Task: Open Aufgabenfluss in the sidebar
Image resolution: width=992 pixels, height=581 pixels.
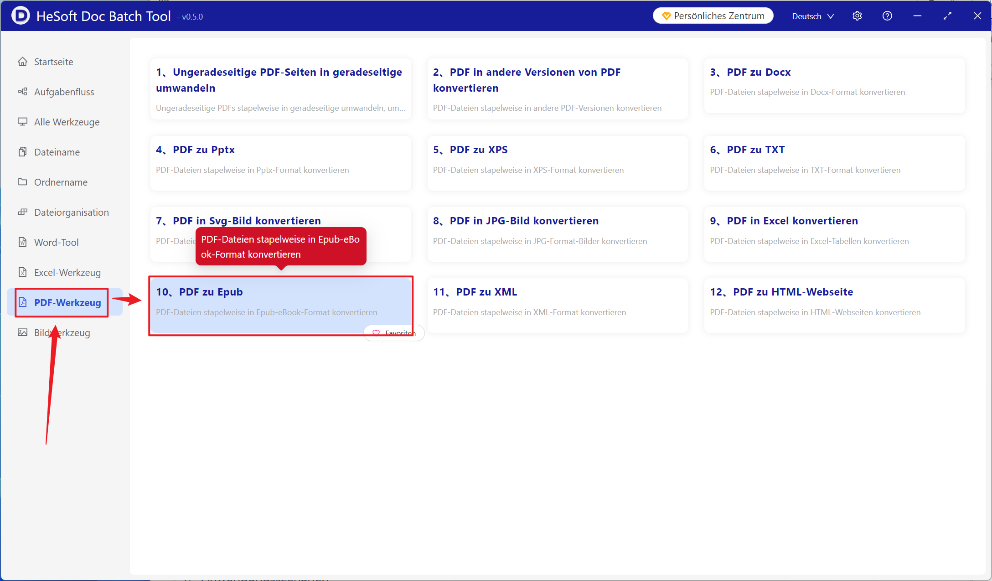Action: point(65,92)
